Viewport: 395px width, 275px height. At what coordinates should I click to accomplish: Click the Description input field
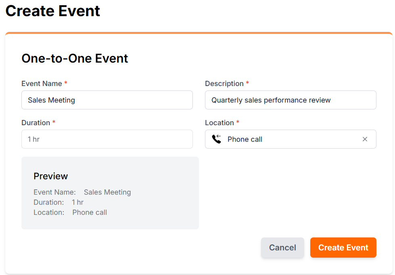pos(291,100)
